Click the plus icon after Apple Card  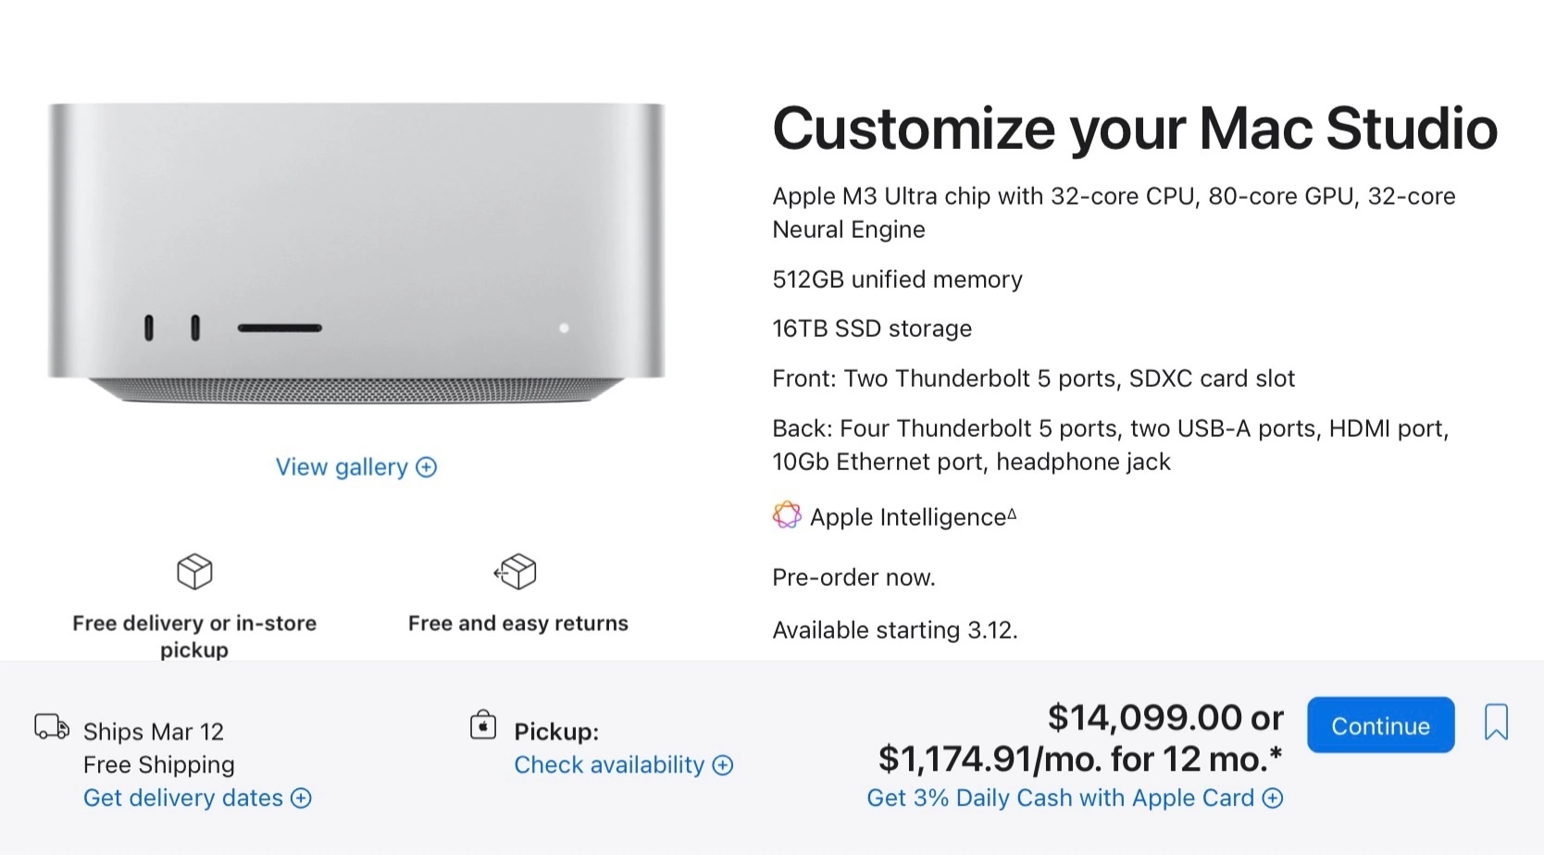(x=1274, y=799)
